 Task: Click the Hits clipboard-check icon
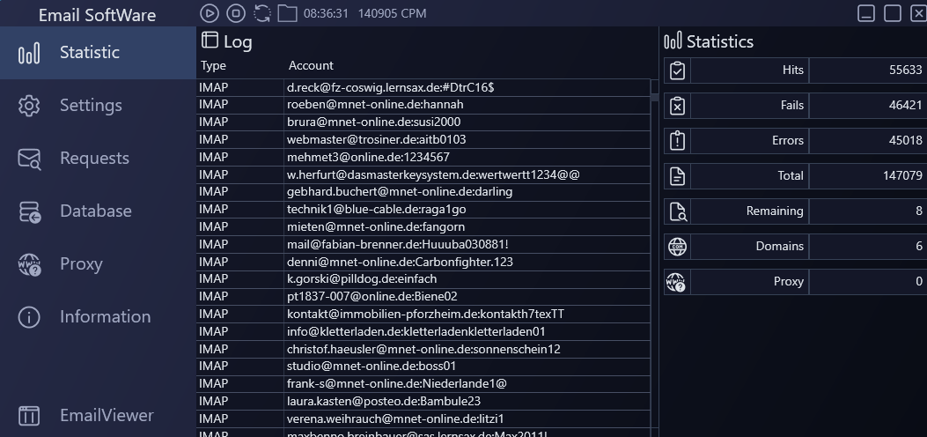tap(677, 70)
